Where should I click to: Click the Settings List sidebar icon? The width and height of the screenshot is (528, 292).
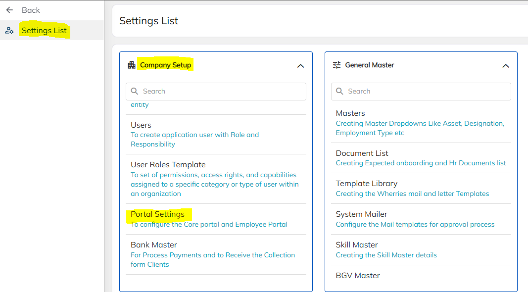[x=9, y=31]
